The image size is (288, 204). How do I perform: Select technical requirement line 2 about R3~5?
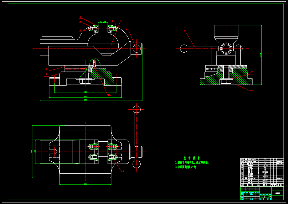click(186, 167)
